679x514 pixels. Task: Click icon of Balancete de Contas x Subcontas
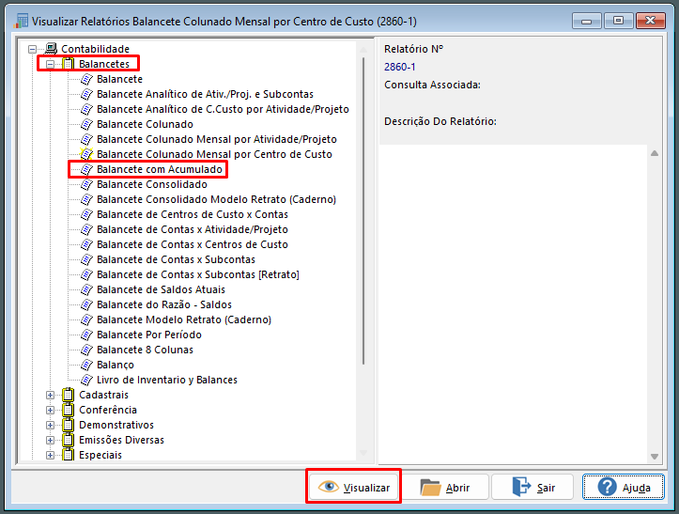pyautogui.click(x=86, y=259)
